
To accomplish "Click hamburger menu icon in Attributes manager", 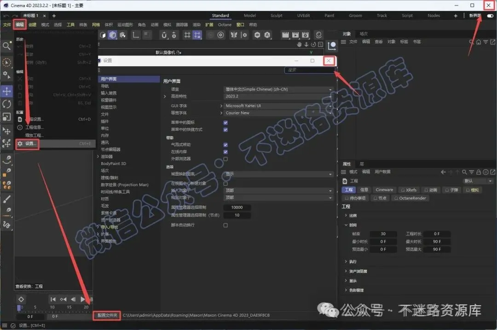I will (x=343, y=172).
